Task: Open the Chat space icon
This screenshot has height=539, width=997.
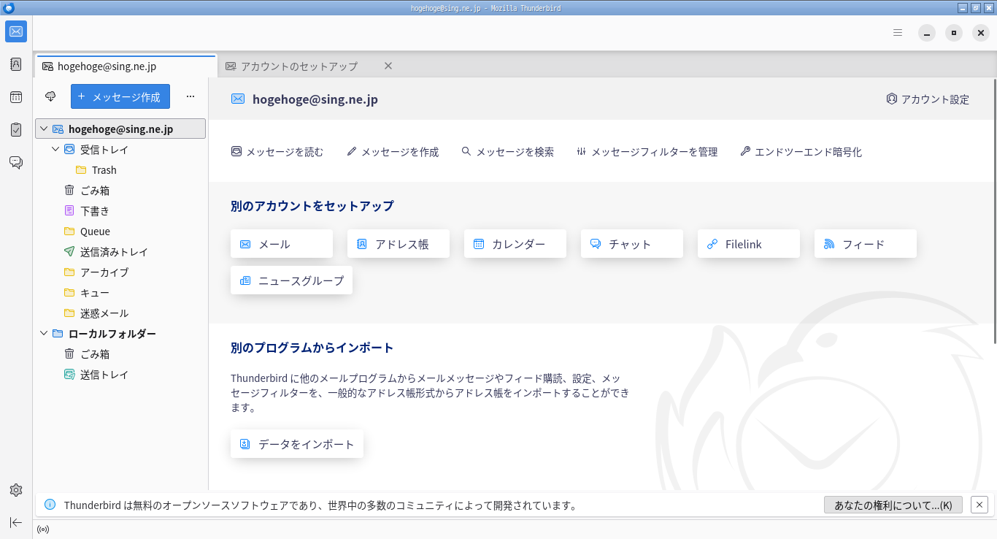Action: click(x=16, y=162)
